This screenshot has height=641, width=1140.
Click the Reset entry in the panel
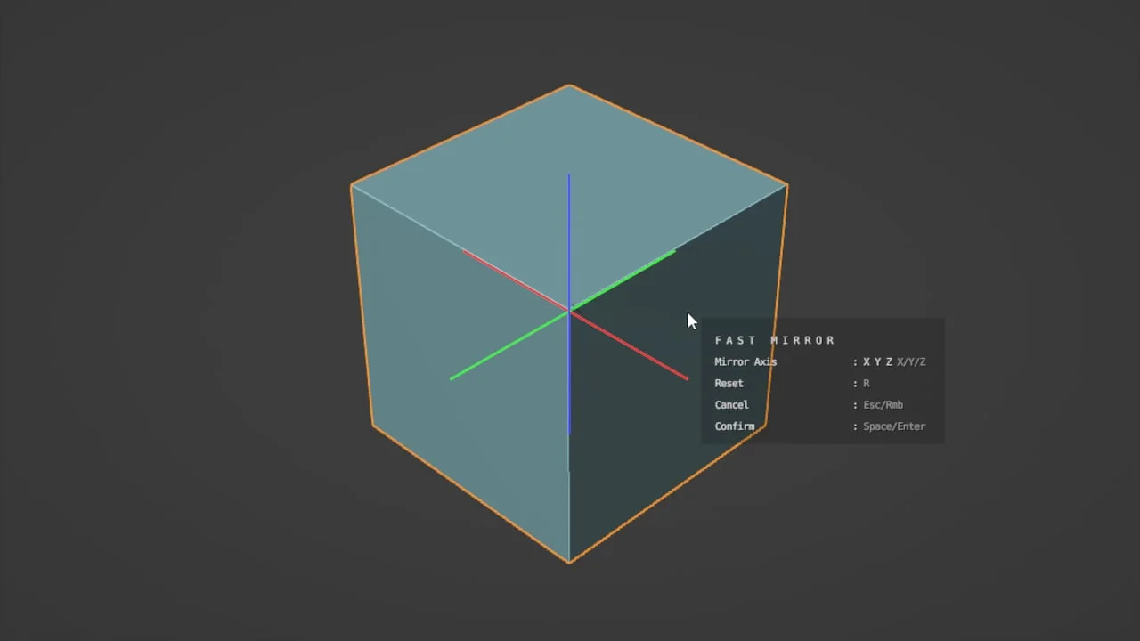(x=729, y=383)
